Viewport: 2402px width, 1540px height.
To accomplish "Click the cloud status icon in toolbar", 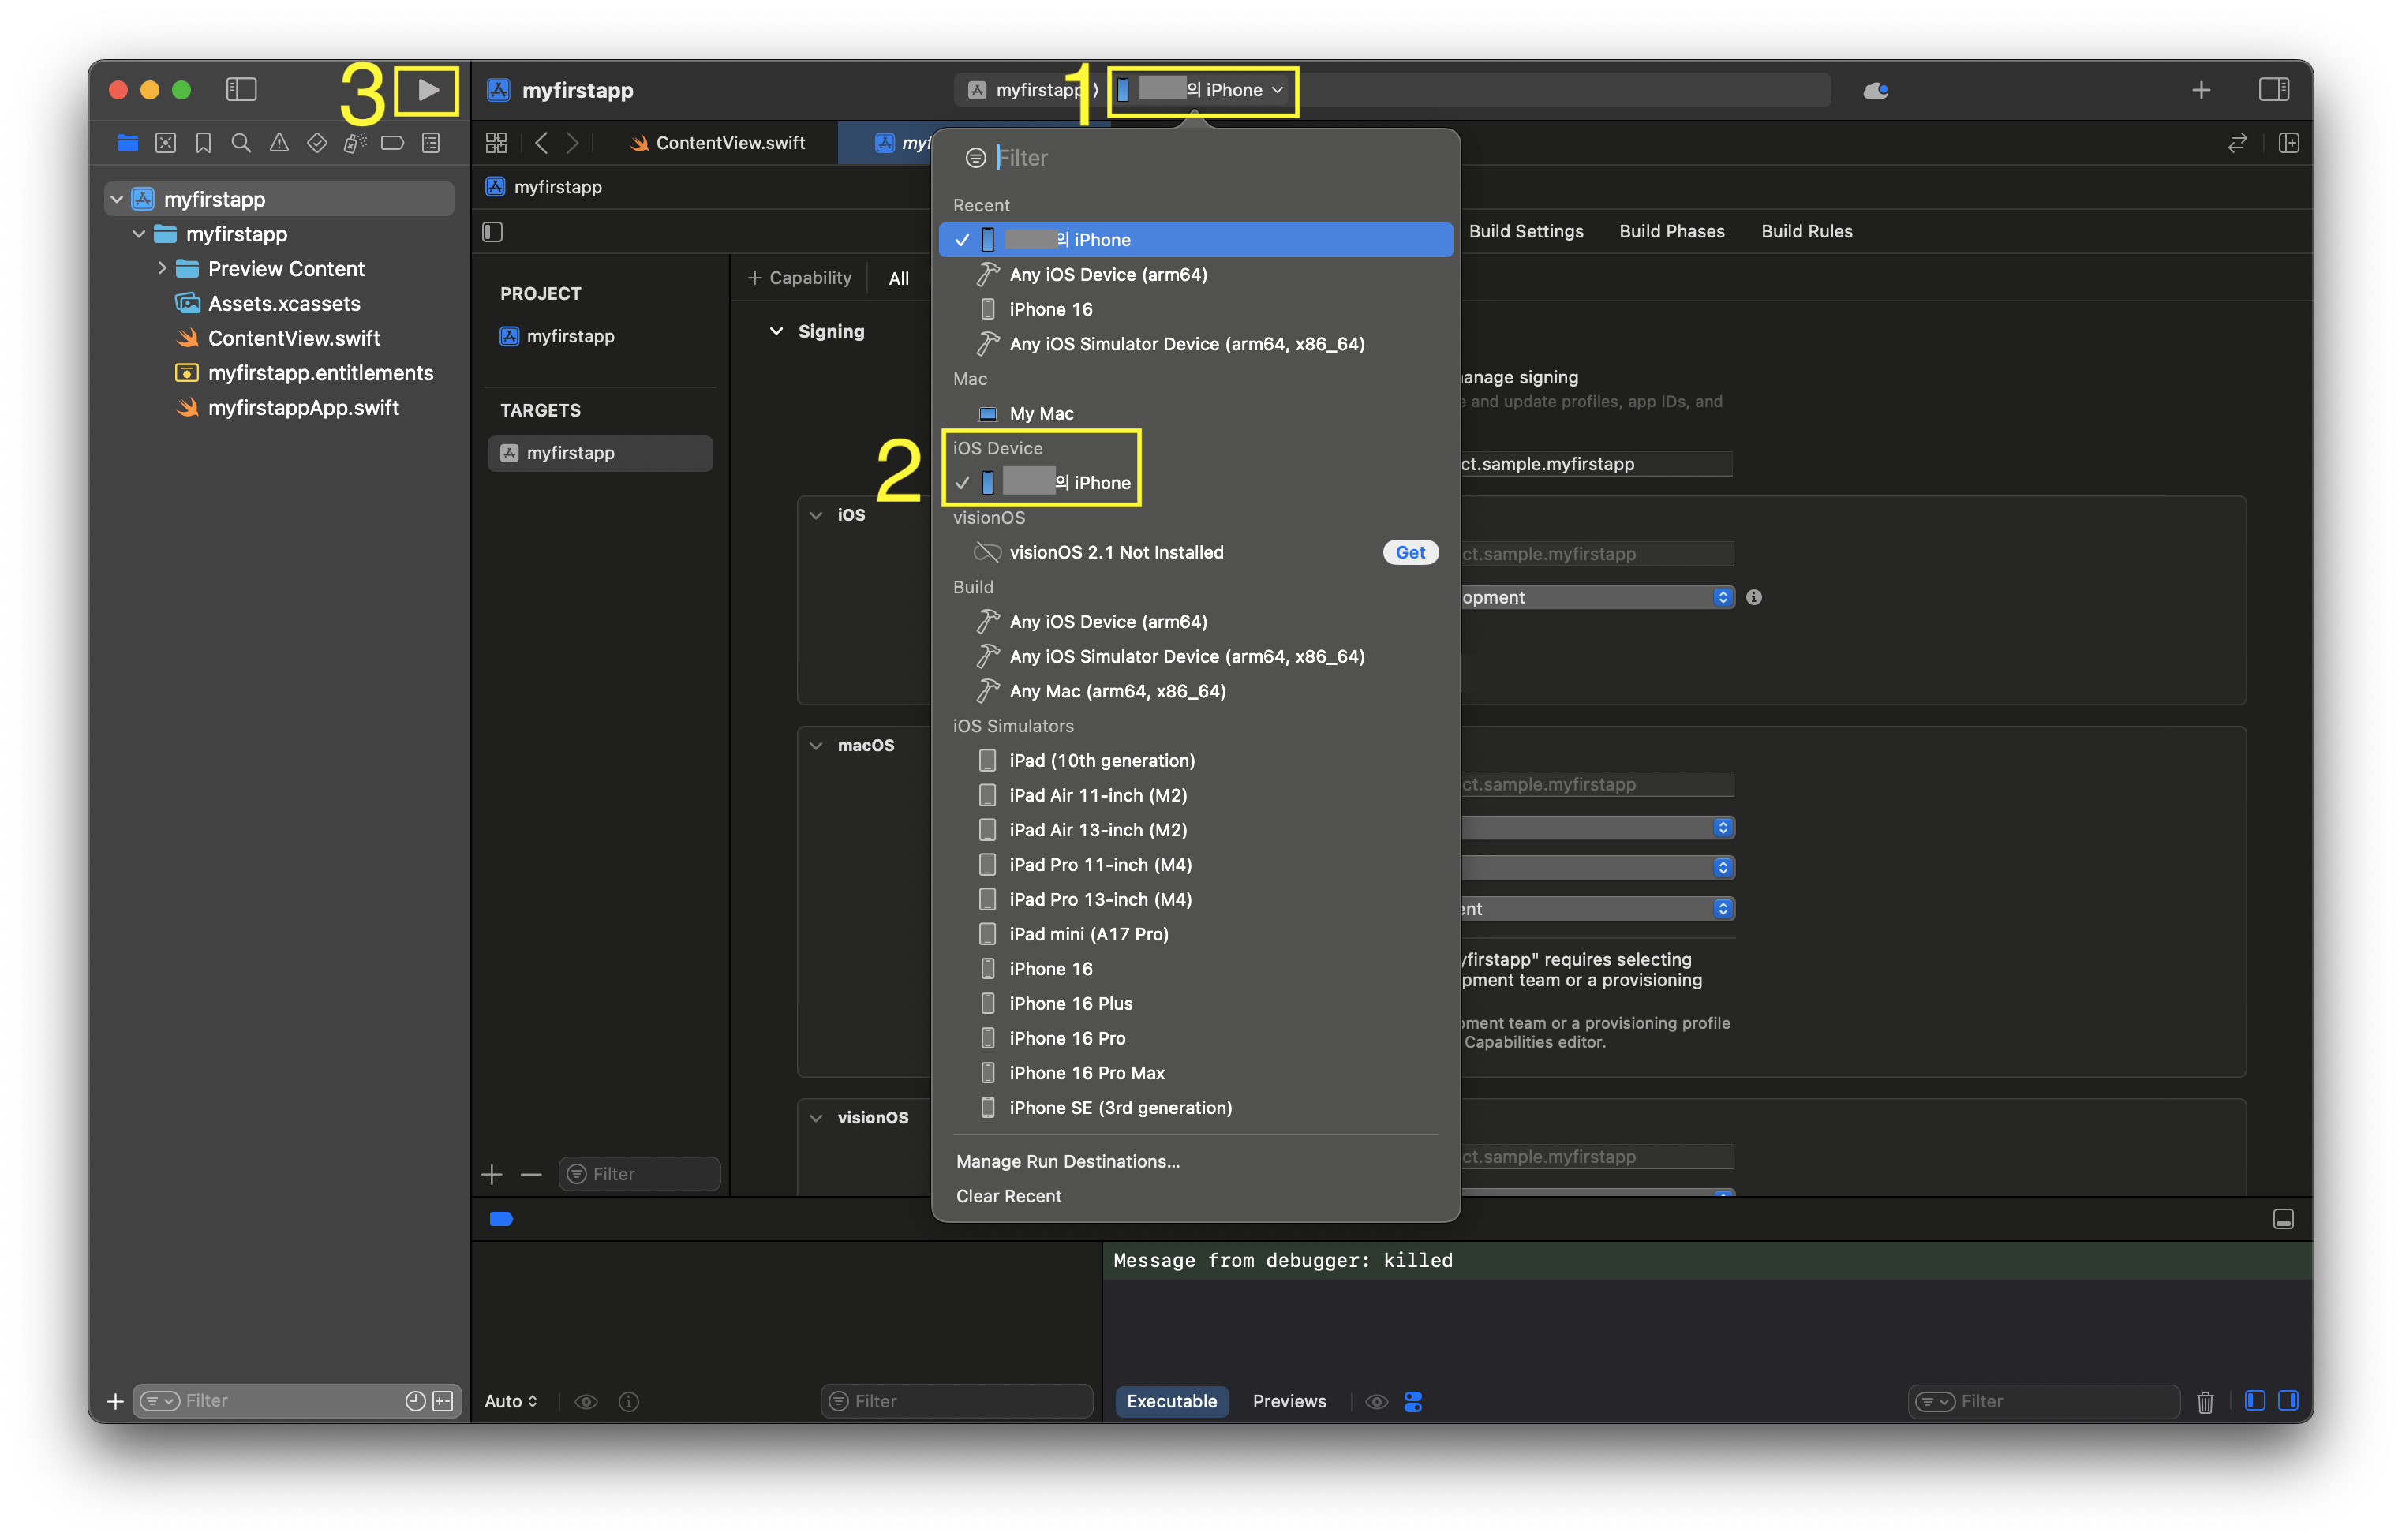I will click(1875, 91).
